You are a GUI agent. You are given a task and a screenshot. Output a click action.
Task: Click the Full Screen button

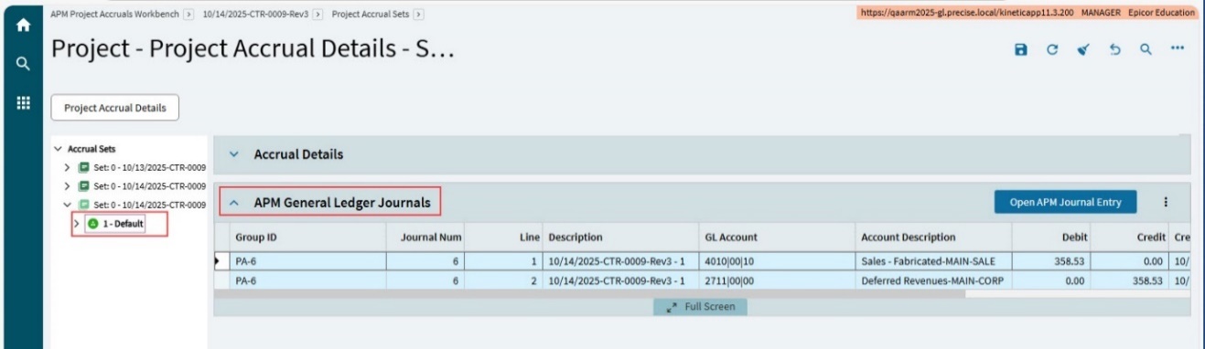[701, 307]
